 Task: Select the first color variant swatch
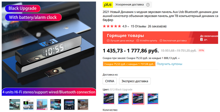pos(109,99)
